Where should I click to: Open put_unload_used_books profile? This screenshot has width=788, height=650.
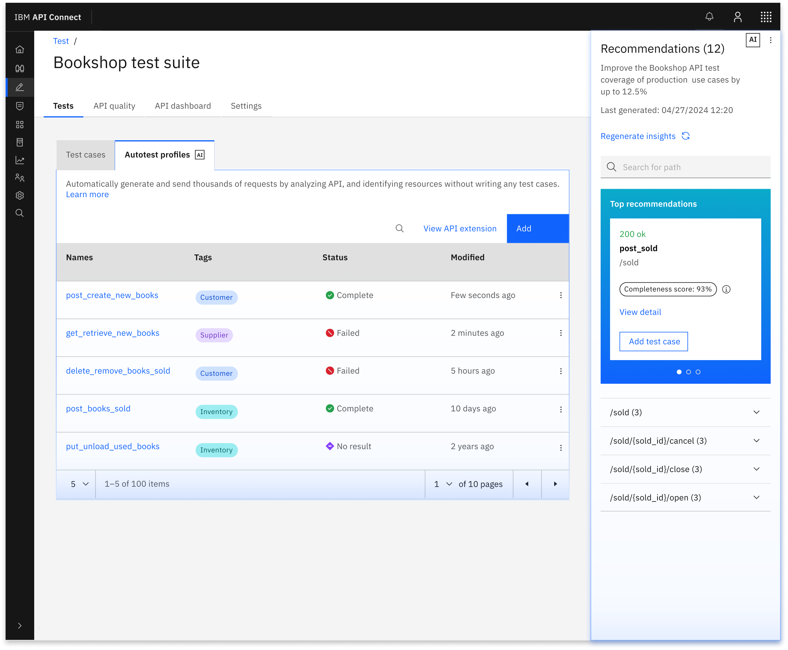coord(113,447)
